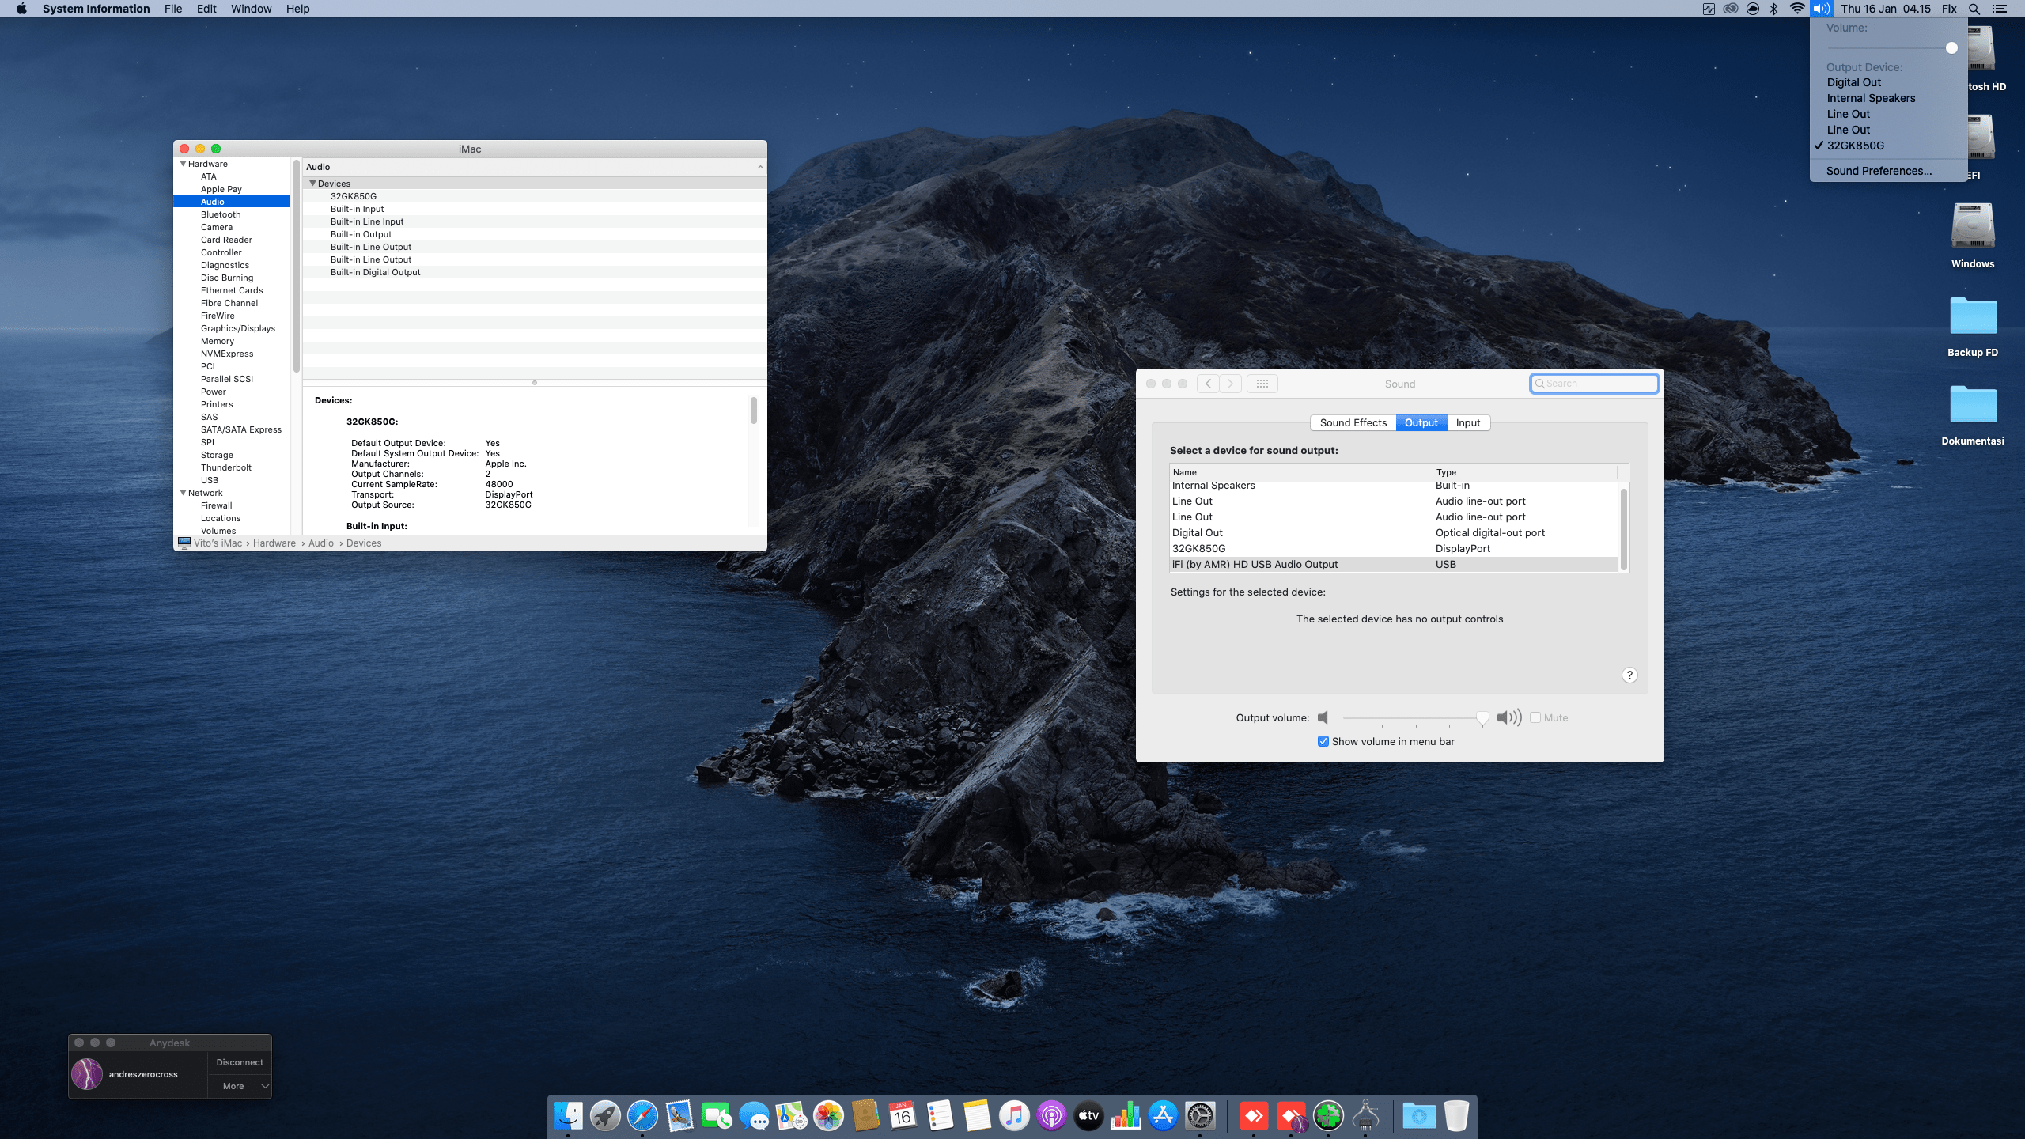The width and height of the screenshot is (2025, 1139).
Task: Expand the Anydesk More dropdown
Action: (x=240, y=1086)
